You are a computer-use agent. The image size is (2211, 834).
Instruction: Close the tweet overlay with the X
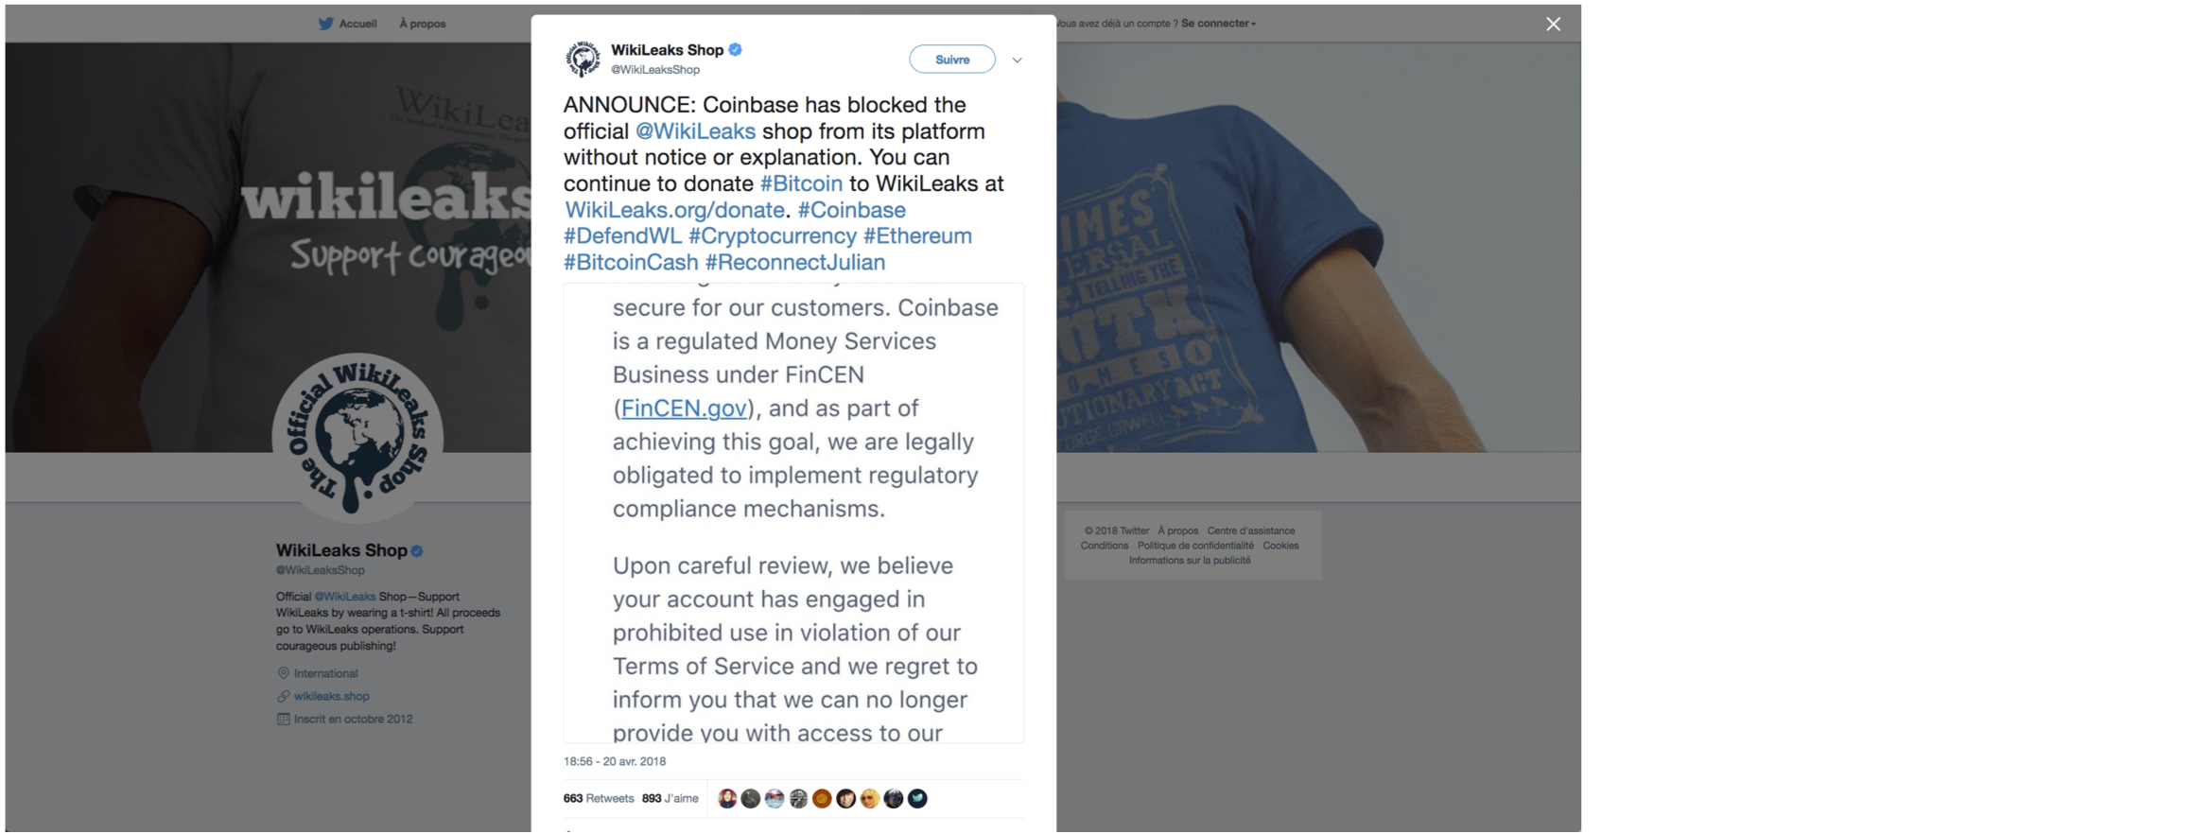point(1553,25)
